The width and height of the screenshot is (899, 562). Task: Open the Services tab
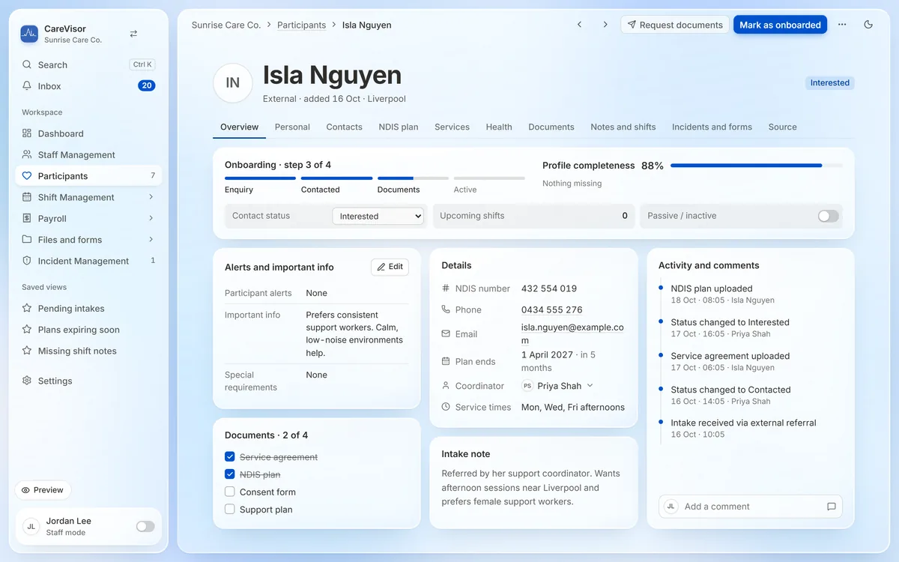452,127
